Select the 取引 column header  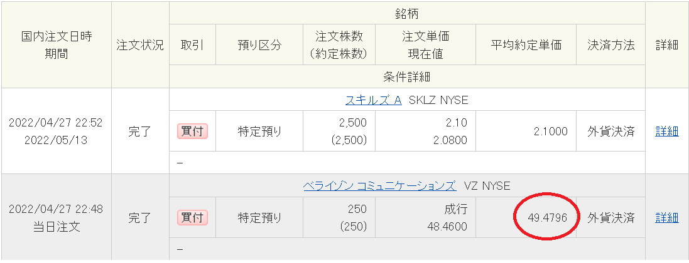pos(192,45)
